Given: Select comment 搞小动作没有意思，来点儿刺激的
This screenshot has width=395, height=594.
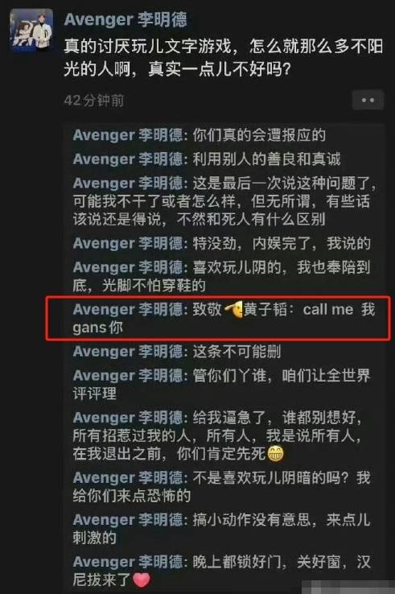Looking at the screenshot, I should click(x=222, y=529).
